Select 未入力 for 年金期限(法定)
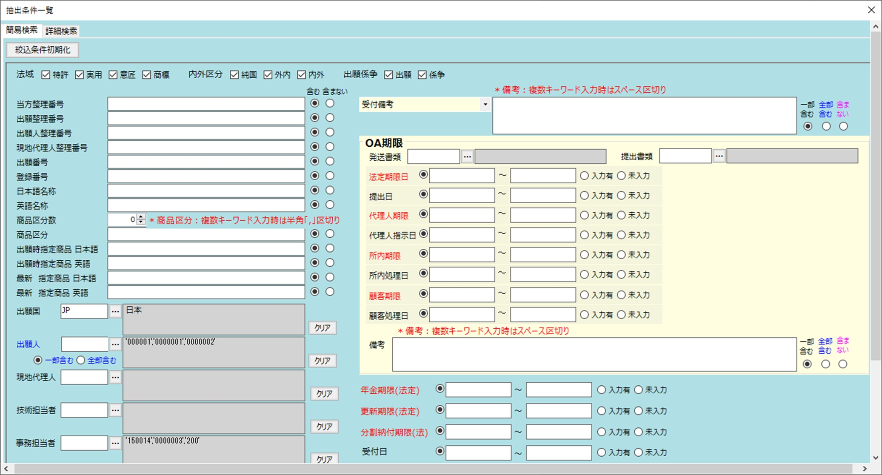The height and width of the screenshot is (475, 882). 639,390
